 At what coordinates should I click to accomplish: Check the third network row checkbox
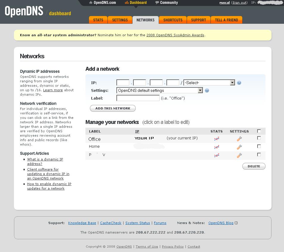point(259,155)
